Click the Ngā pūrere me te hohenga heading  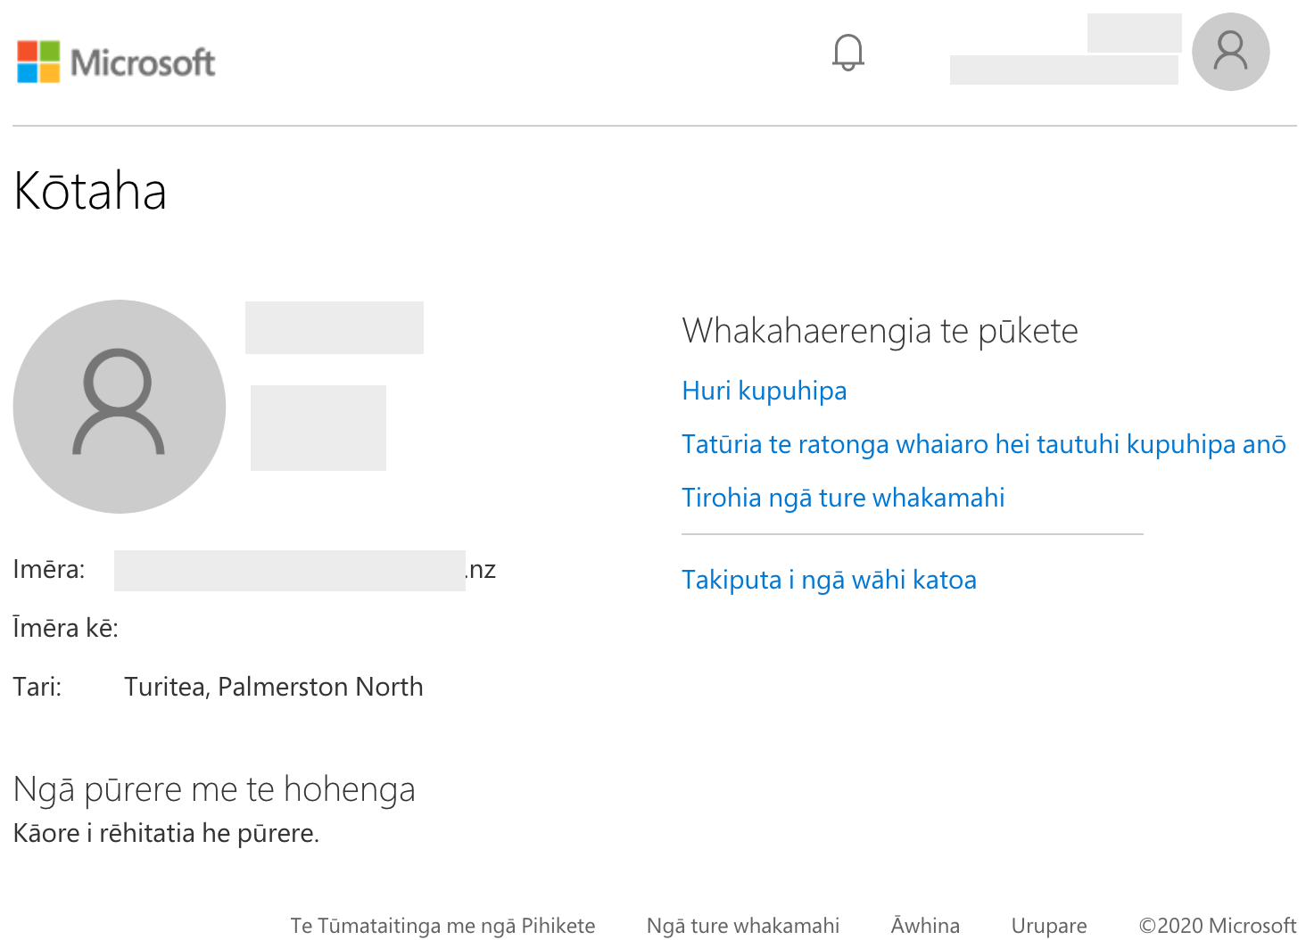click(214, 789)
